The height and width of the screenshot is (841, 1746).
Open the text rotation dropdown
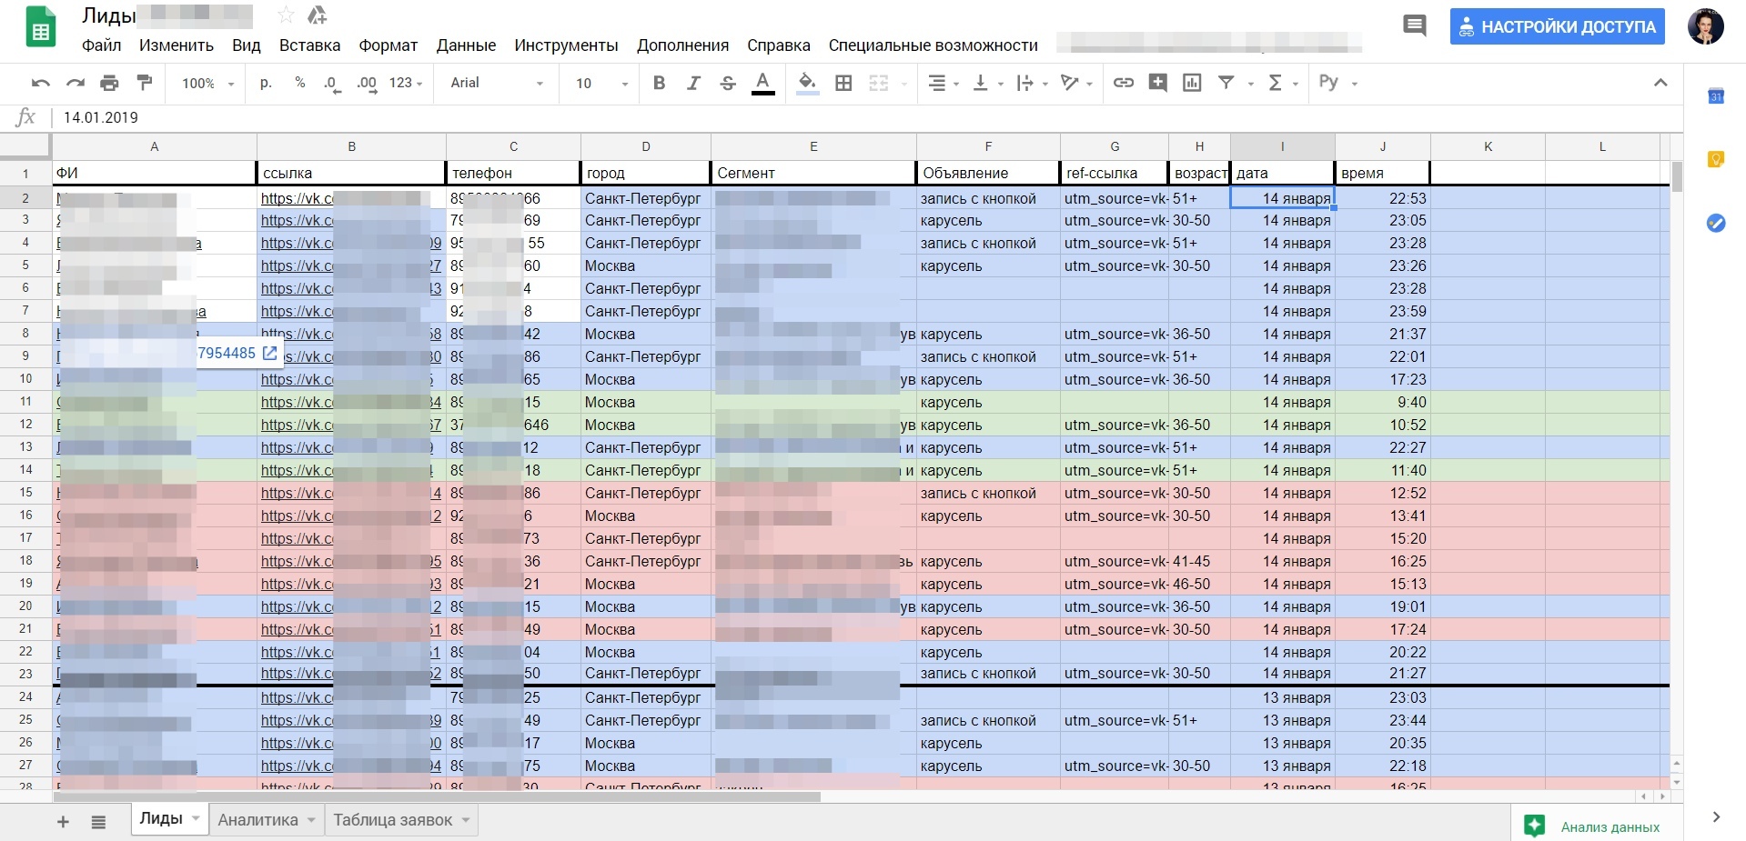pos(1076,83)
